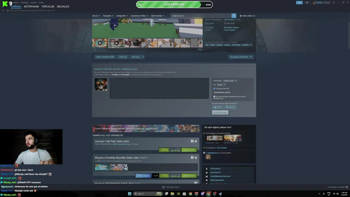350x197 pixels.
Task: Check the received-for-free product checkbox
Action: tap(214, 97)
